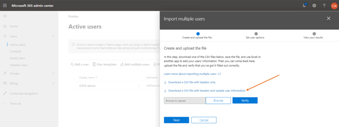
Task: Click the Browse to upload field
Action: click(185, 101)
